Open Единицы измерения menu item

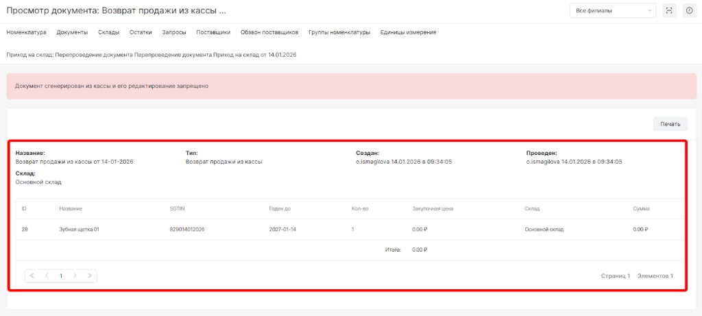408,32
